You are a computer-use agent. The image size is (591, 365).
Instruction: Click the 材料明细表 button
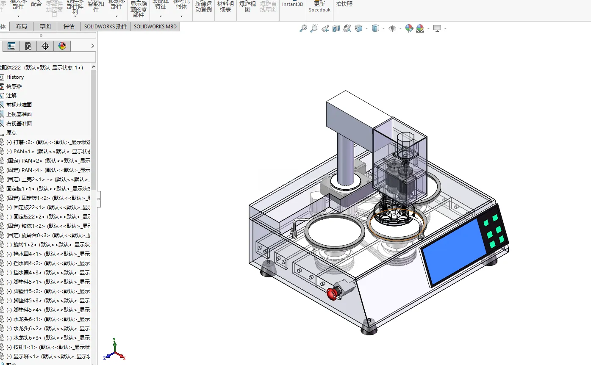[225, 6]
